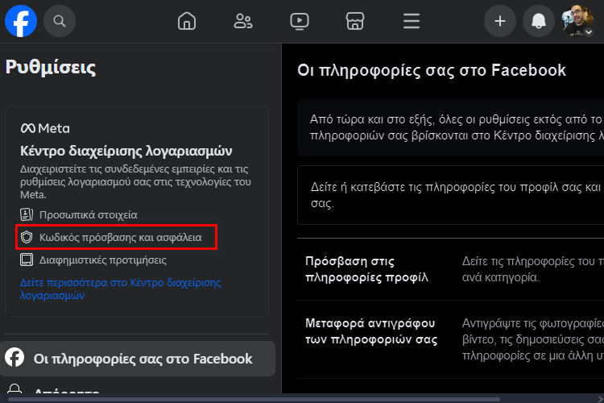This screenshot has width=604, height=403.
Task: Click the shield icon for Κωδικός πρόσβασης
Action: point(27,237)
